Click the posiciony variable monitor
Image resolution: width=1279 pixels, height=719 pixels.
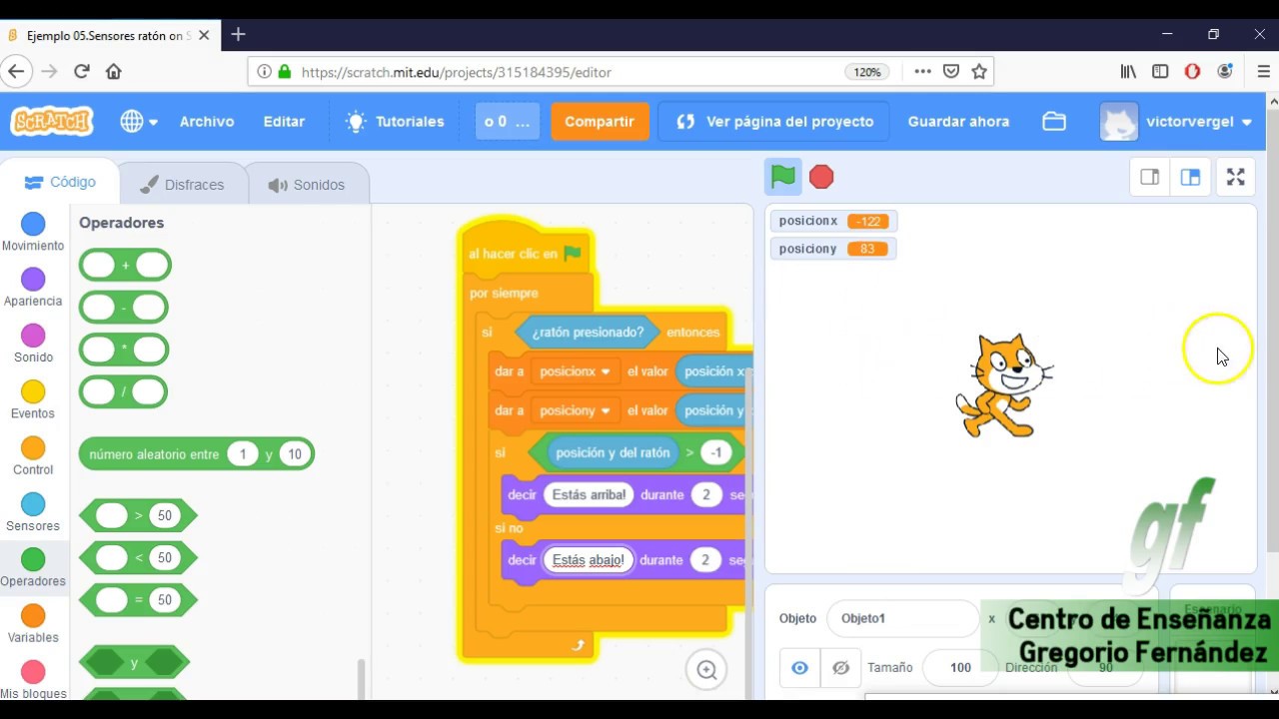(833, 249)
